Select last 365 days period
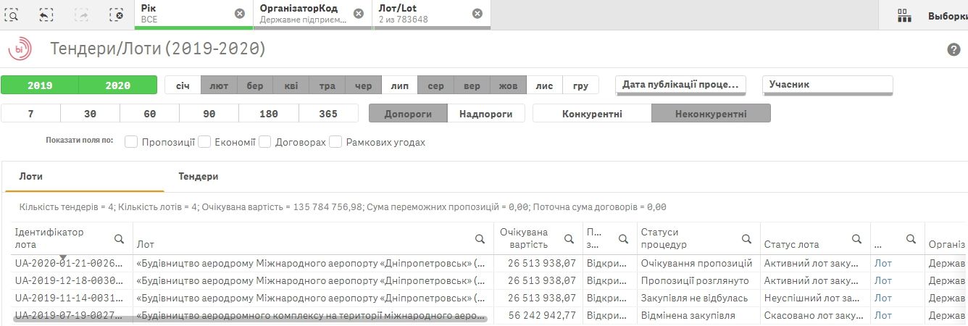Screen dimensions: 968x326 (x=328, y=114)
